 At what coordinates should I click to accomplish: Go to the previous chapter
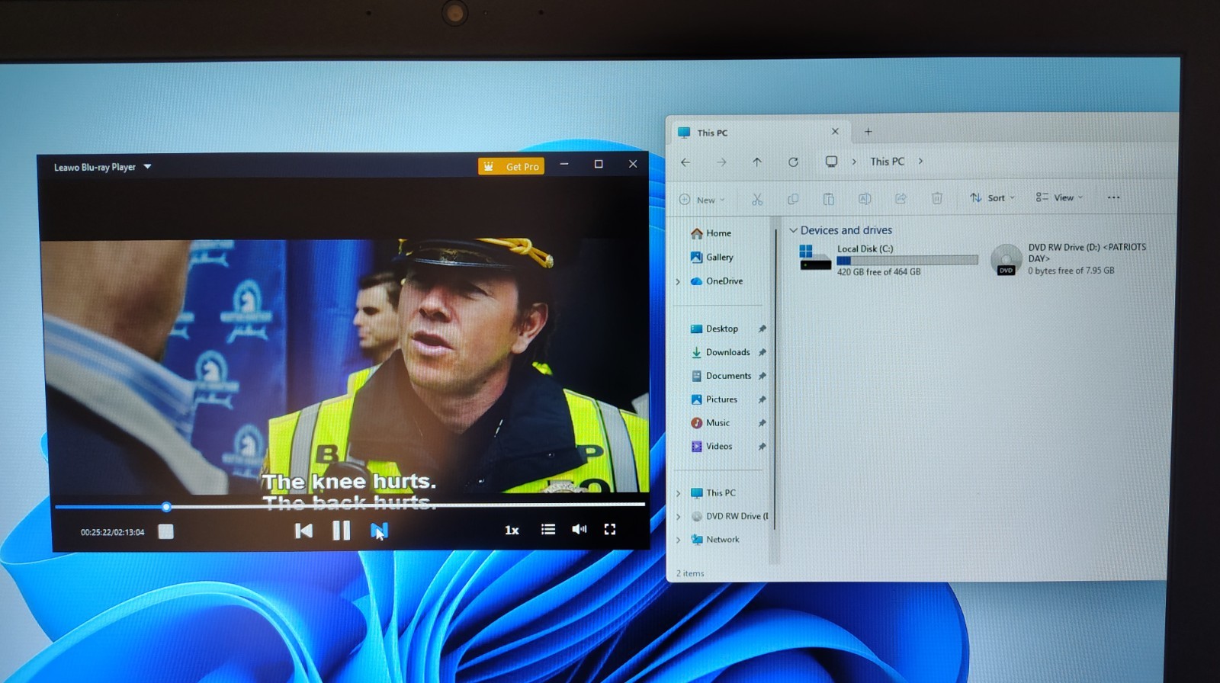pos(303,530)
